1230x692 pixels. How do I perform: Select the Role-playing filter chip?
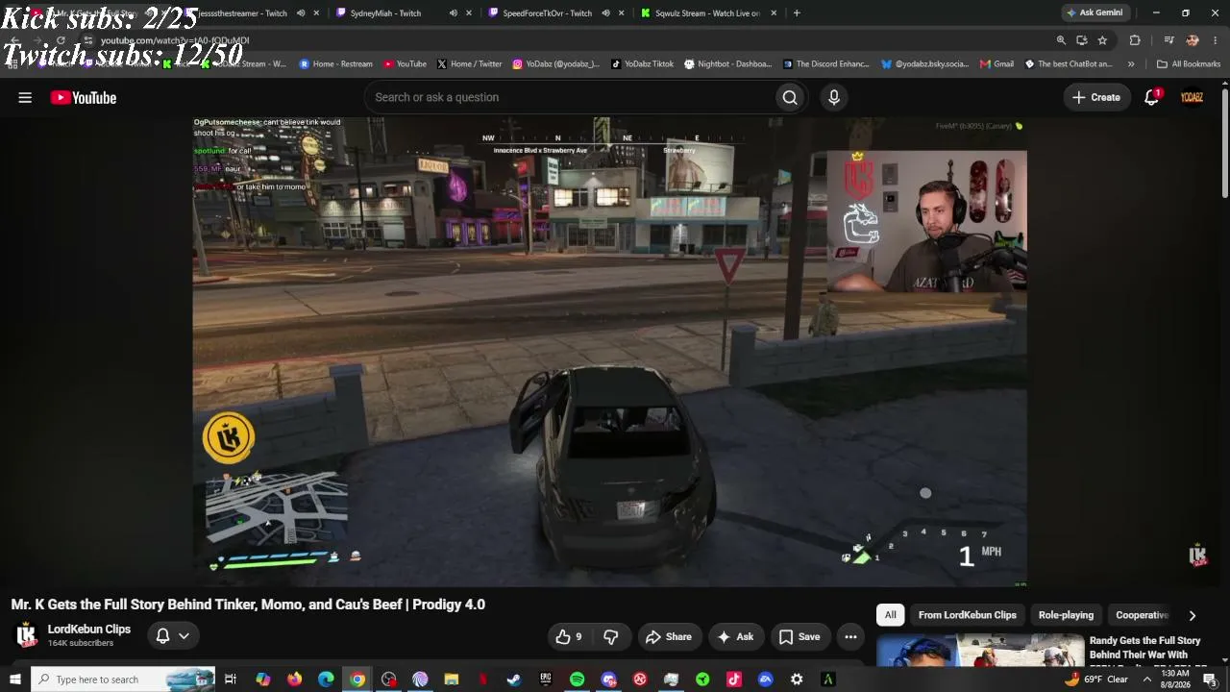click(1066, 615)
